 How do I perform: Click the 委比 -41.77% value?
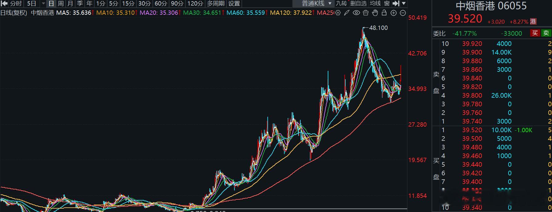464,33
